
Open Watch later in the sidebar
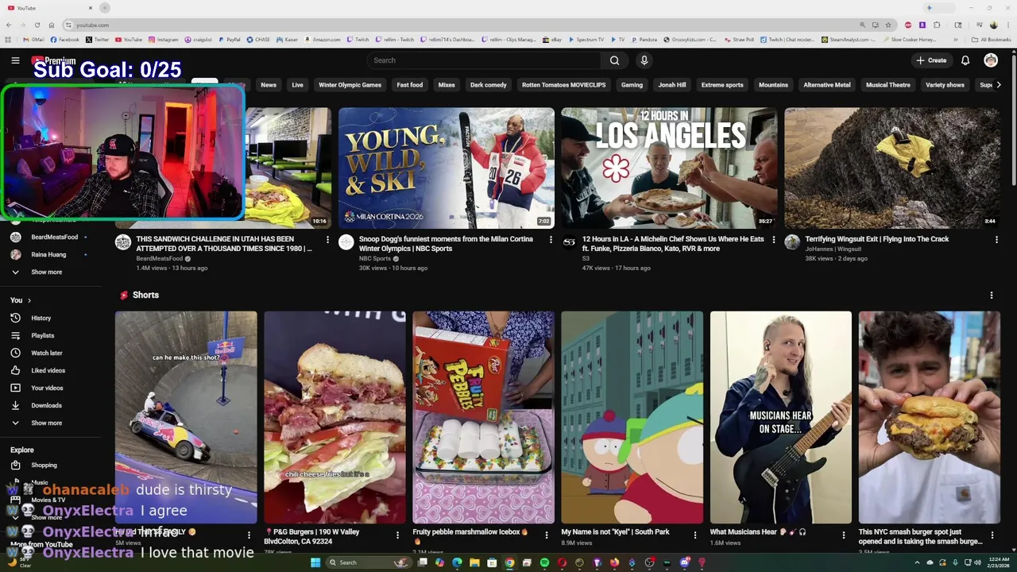click(x=46, y=353)
